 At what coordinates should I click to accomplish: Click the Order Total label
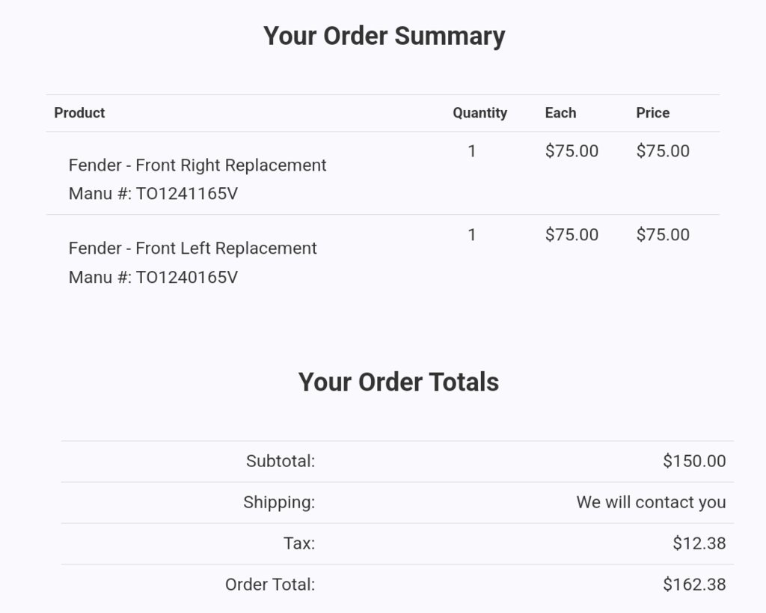[270, 584]
